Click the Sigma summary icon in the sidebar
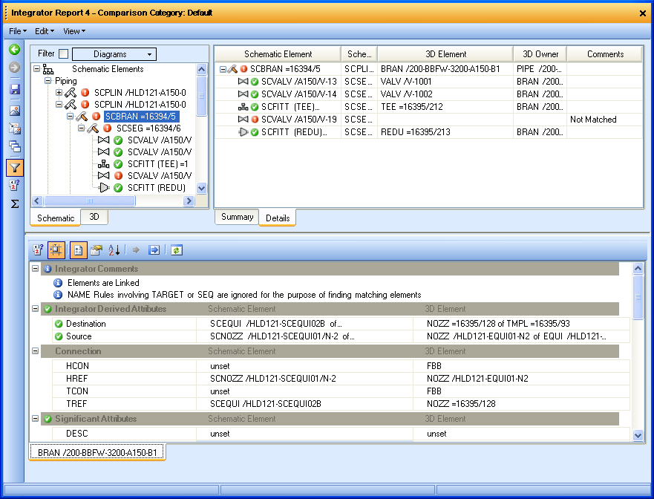Screen dimensions: 654x499 point(15,203)
